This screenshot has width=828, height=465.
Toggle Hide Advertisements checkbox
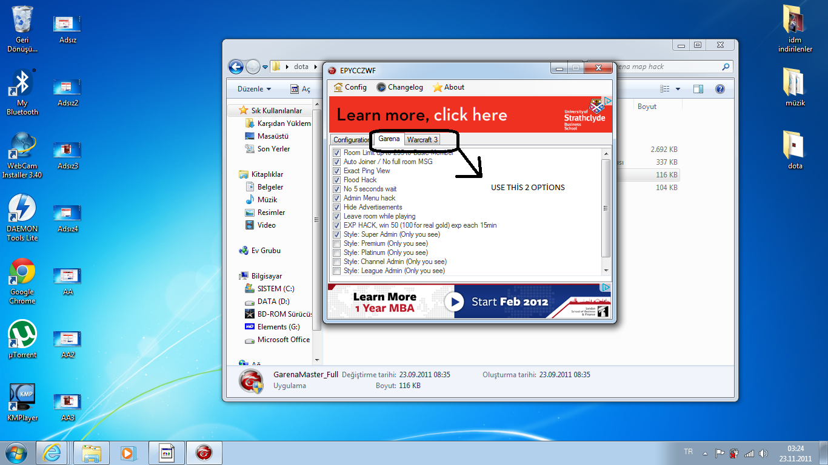point(336,207)
